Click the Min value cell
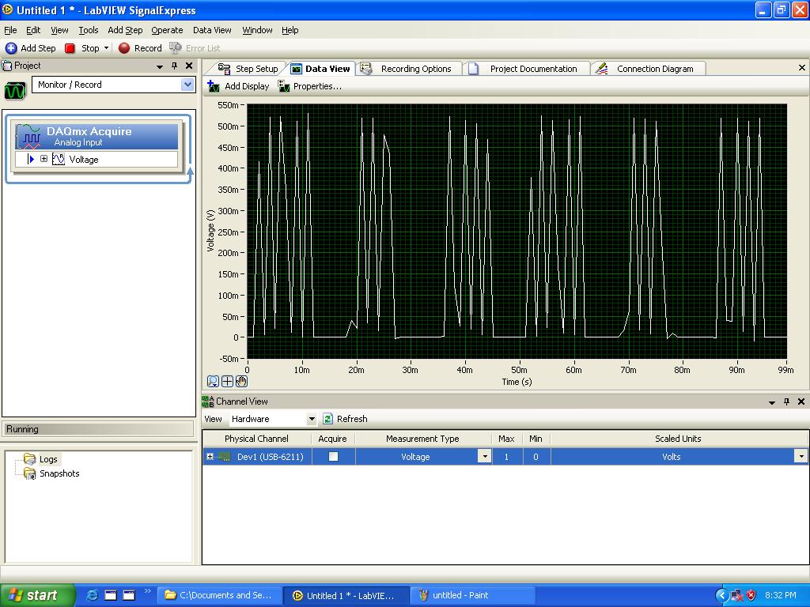 click(x=536, y=456)
